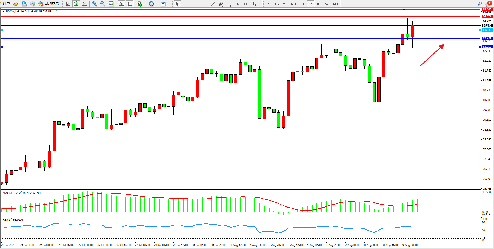Click the 新订单 new order button
Screen dimensions: 494x249
pos(5,4)
